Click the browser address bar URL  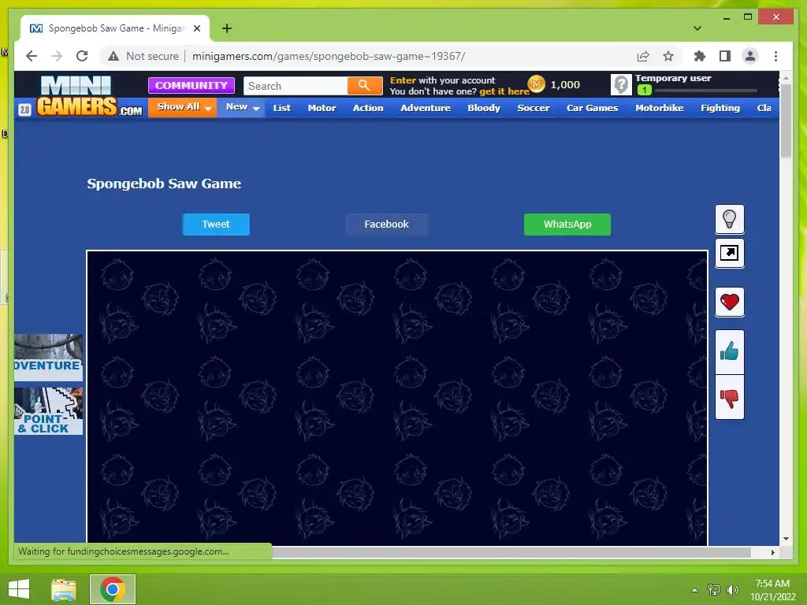[329, 56]
